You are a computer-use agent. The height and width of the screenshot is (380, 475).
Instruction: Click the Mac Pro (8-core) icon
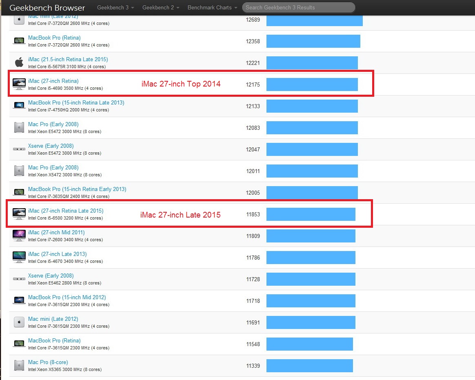[x=19, y=365]
